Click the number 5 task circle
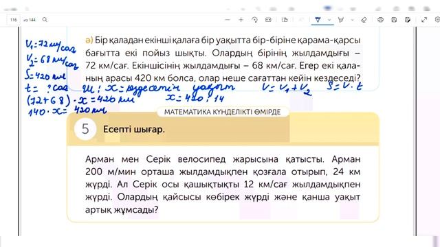440x247 pixels. pyautogui.click(x=85, y=129)
